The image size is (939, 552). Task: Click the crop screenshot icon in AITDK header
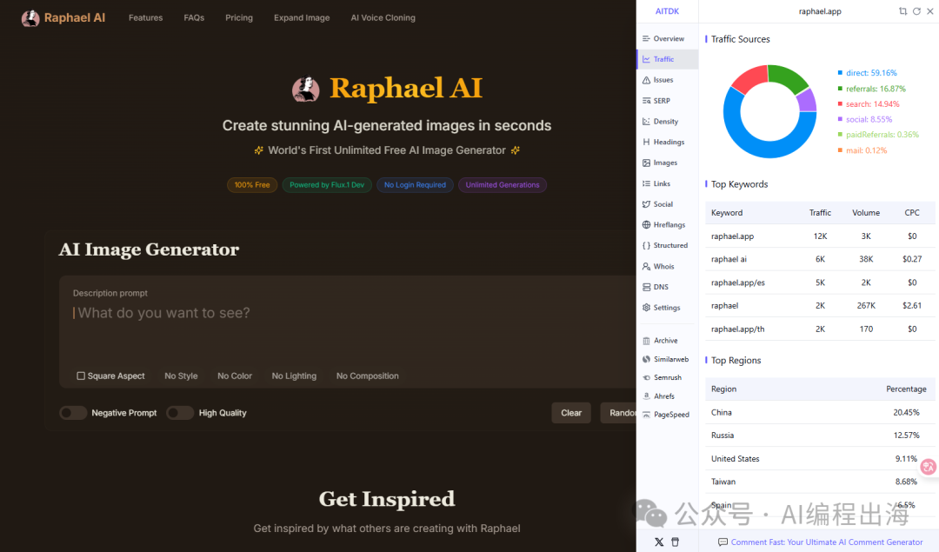902,11
